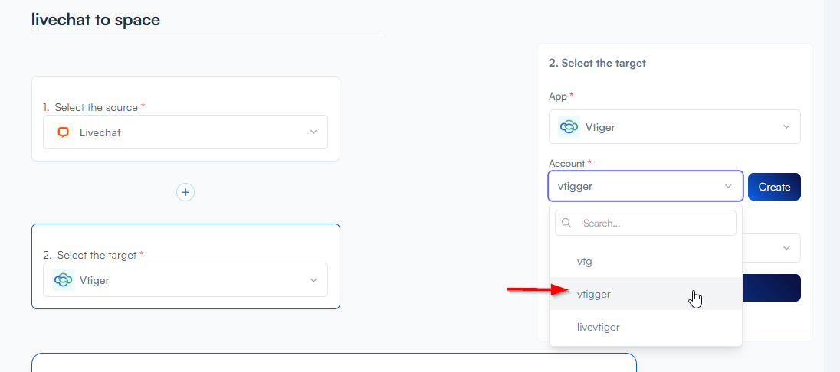Click the search magnifier icon in dropdown

click(x=567, y=224)
